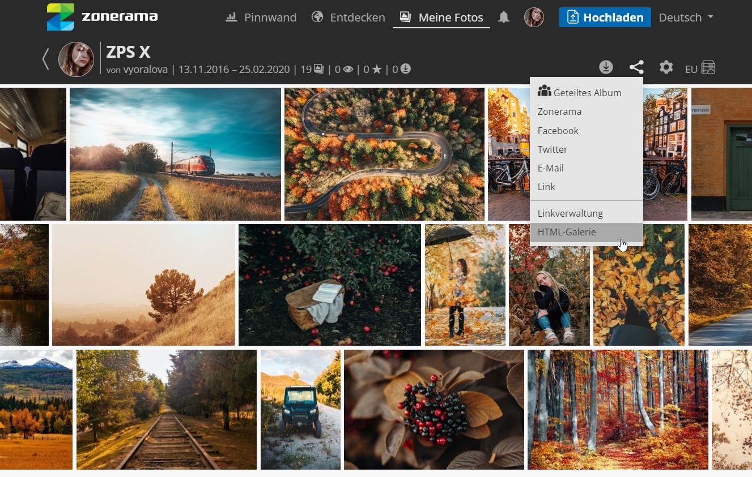752x477 pixels.
Task: Open notifications bell icon
Action: 503,18
